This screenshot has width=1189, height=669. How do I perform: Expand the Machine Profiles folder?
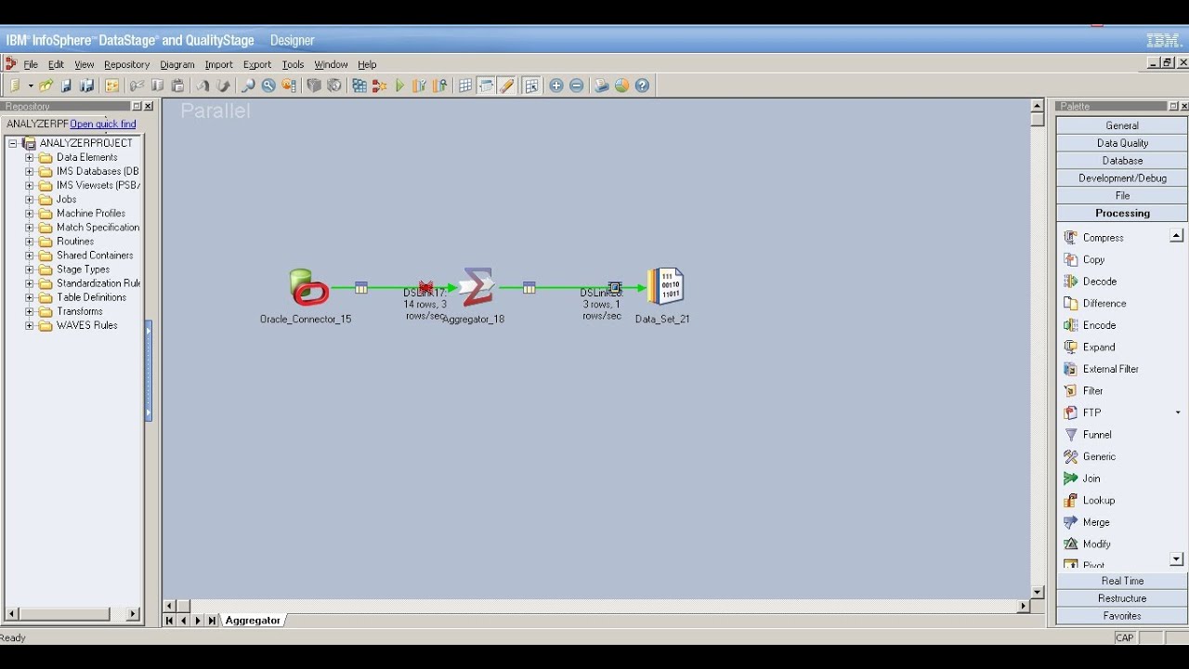point(29,213)
